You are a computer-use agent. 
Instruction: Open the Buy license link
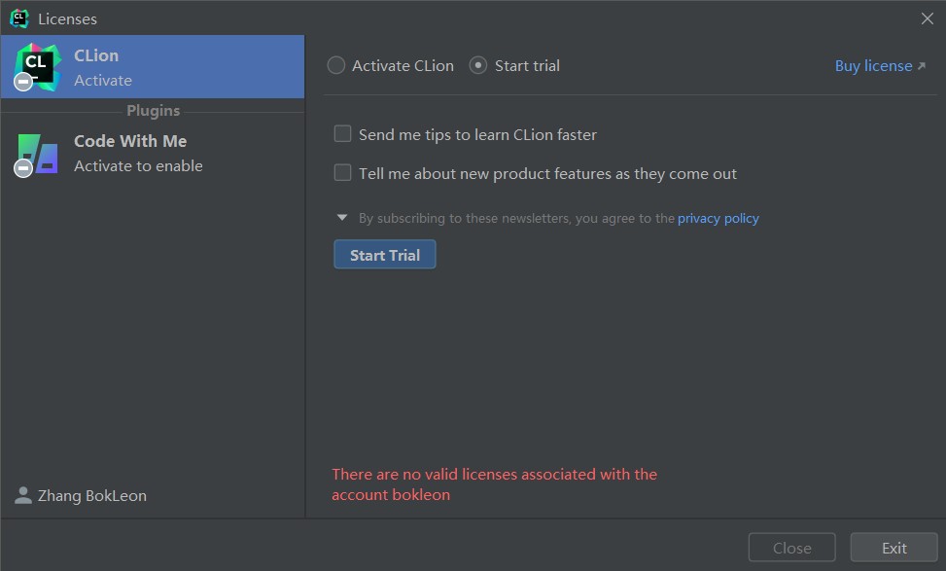click(873, 66)
